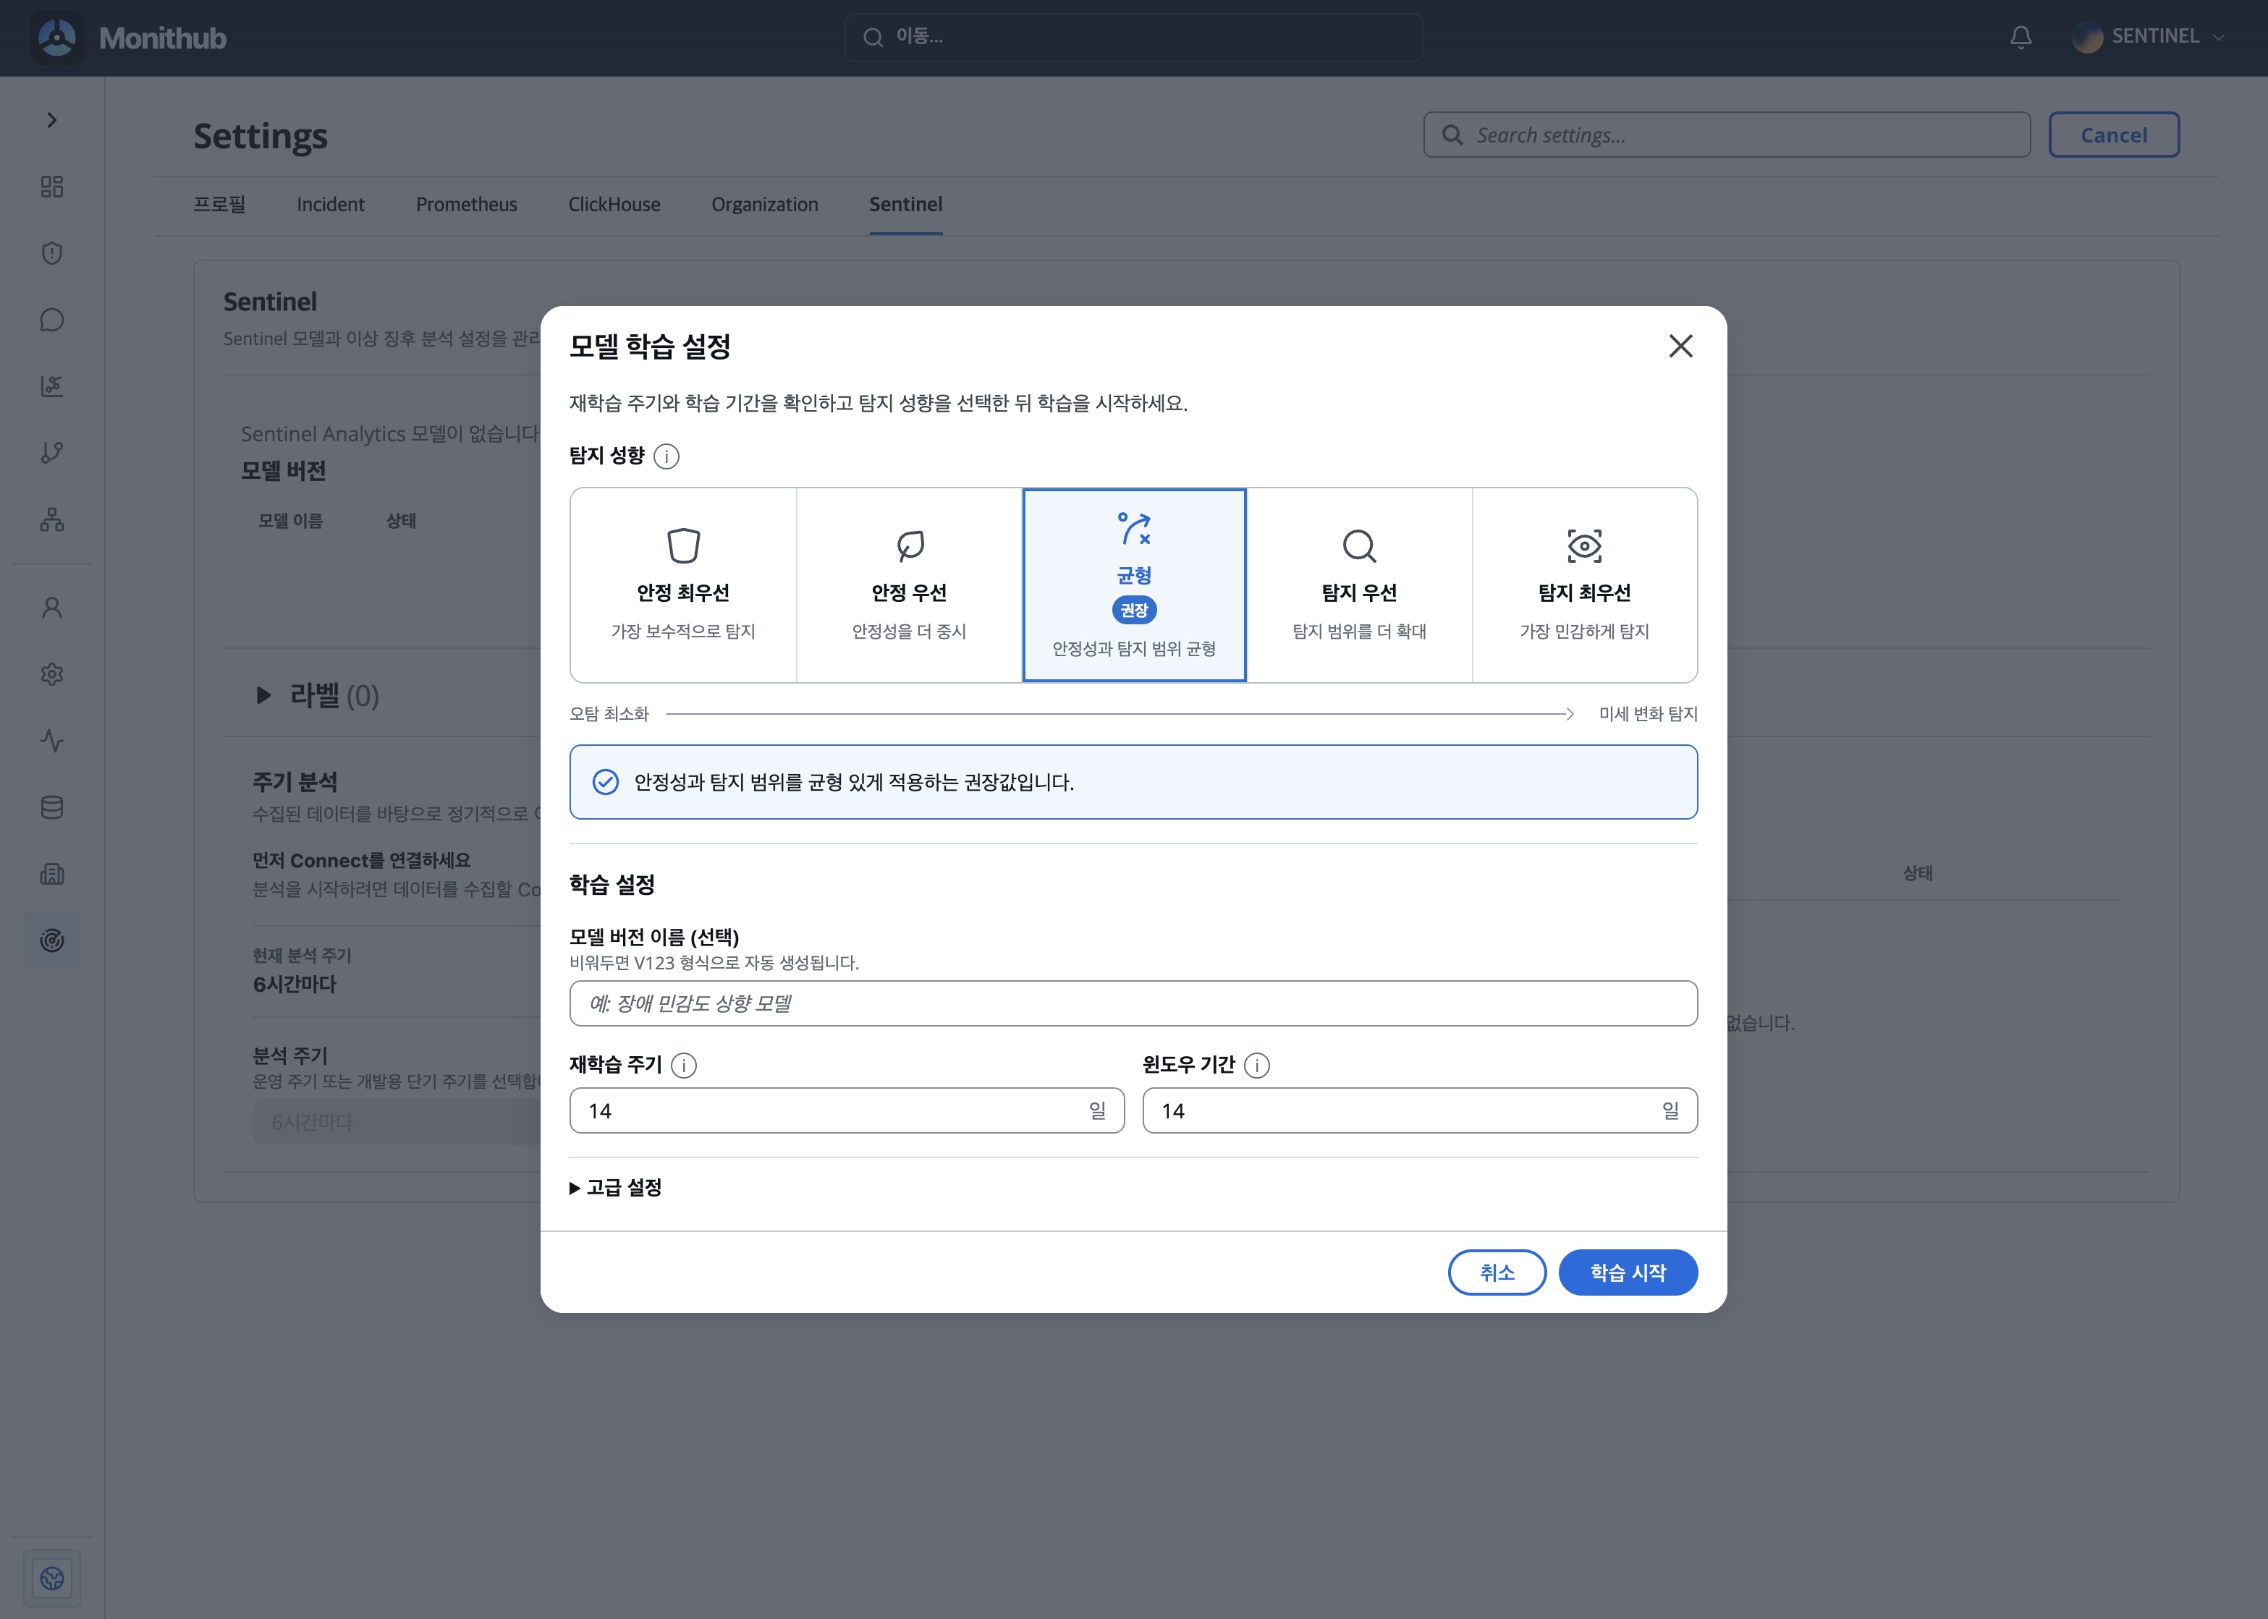Open the dashboard grid icon in sidebar
Screen dimensions: 2268x1619
tap(52, 187)
